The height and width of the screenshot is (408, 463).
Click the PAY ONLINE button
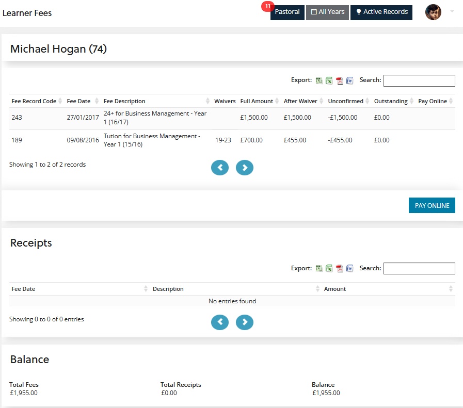tap(432, 205)
